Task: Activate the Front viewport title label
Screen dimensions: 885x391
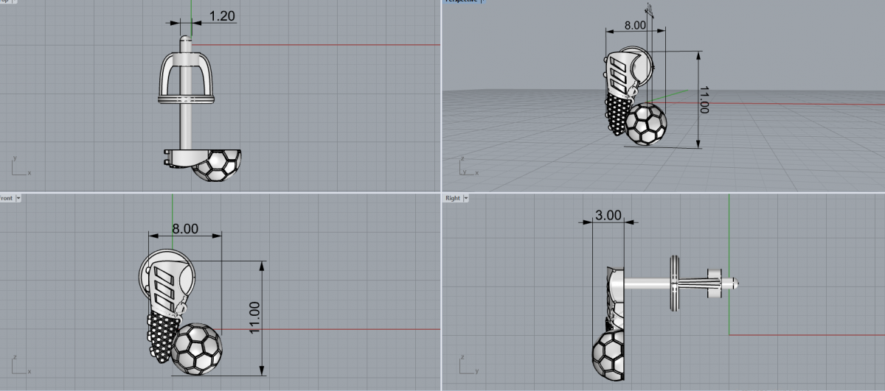Action: 7,198
